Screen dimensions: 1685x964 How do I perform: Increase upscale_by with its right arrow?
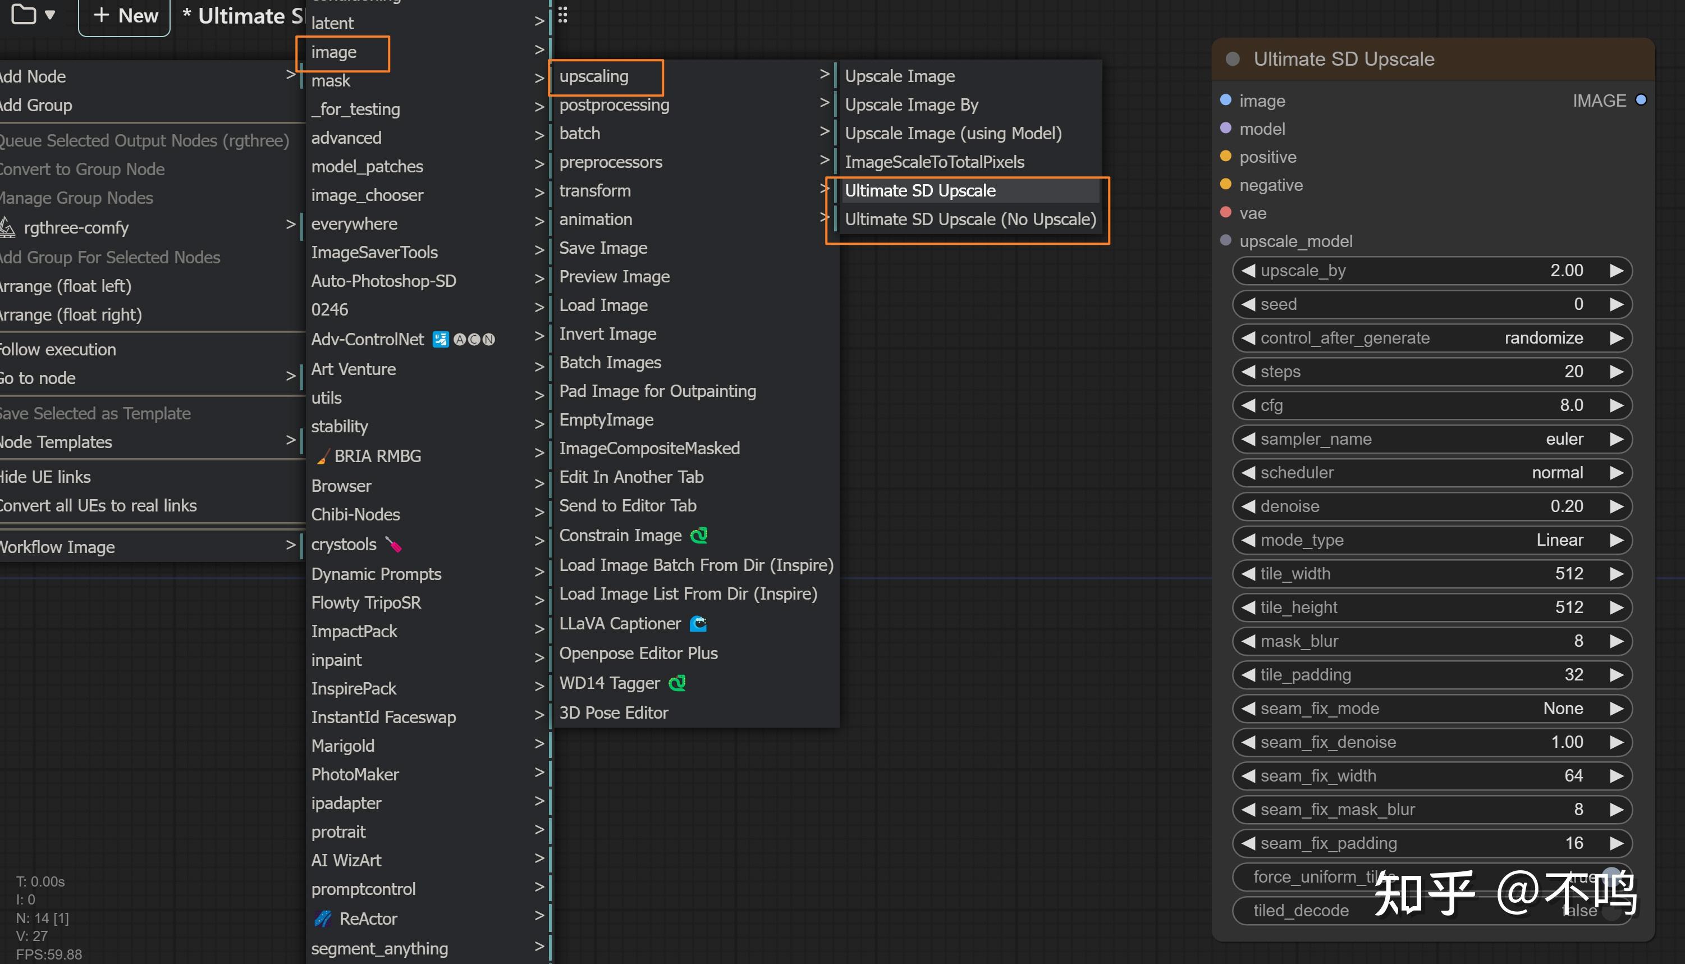point(1616,271)
